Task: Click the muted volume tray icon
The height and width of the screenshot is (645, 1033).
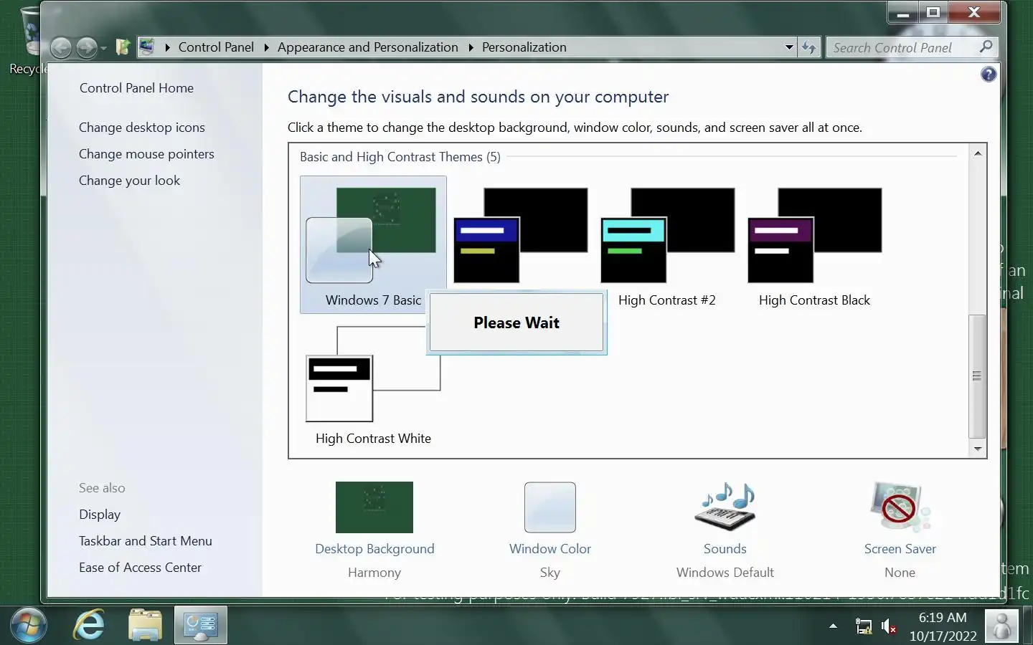Action: pos(889,626)
